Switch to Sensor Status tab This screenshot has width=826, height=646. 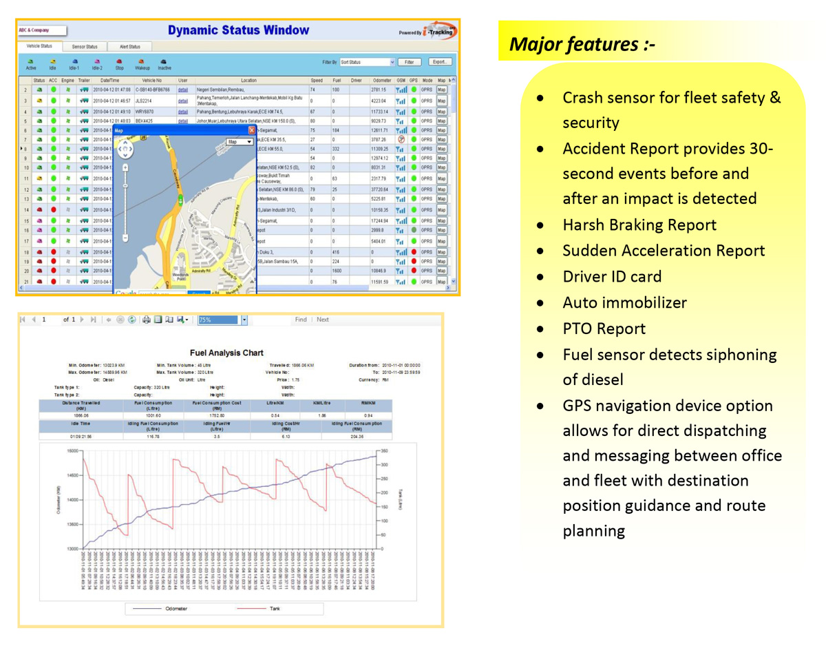click(85, 47)
